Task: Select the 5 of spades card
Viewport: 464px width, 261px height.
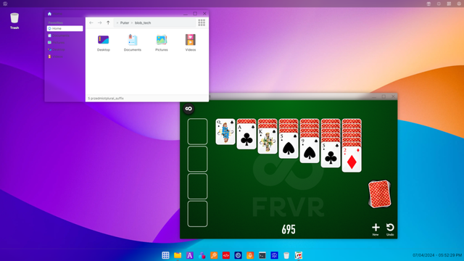Action: pyautogui.click(x=289, y=146)
